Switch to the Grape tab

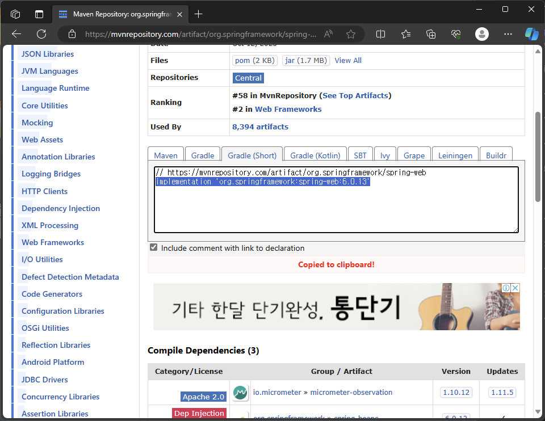pos(414,155)
